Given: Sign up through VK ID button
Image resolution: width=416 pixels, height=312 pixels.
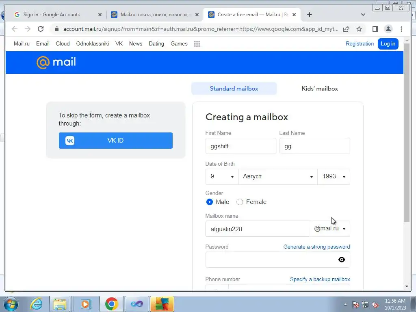Looking at the screenshot, I should (116, 141).
